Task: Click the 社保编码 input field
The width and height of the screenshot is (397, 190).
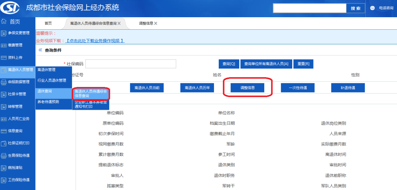Action: click(x=130, y=64)
